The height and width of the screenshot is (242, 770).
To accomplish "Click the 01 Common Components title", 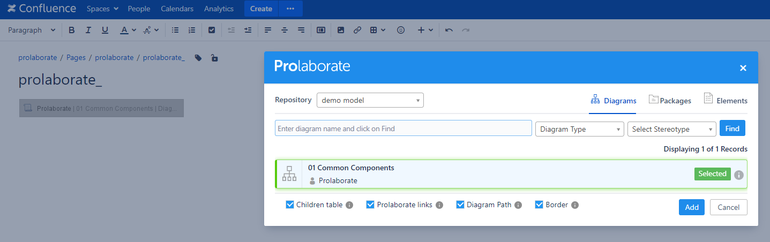I will 351,168.
